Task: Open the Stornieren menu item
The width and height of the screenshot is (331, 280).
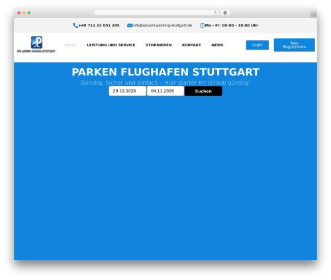Action: [158, 45]
